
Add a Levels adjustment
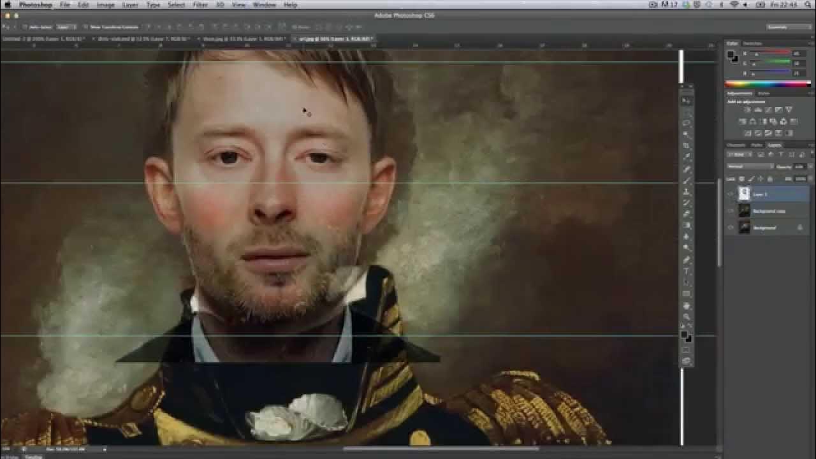758,110
